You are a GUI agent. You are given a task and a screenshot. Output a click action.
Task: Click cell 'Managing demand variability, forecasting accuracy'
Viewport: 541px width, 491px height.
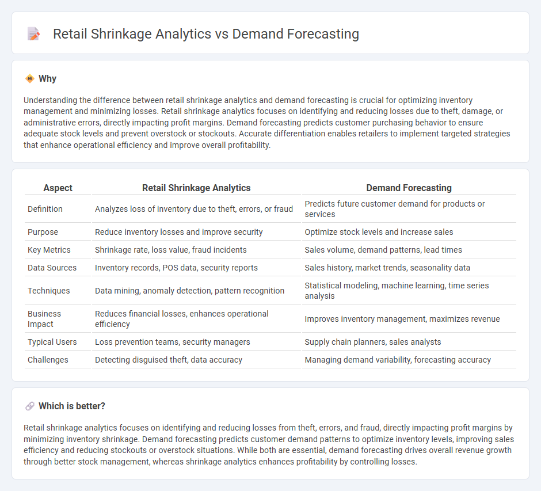pyautogui.click(x=409, y=360)
